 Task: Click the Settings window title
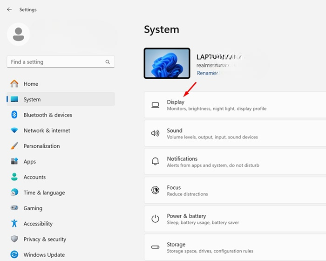28,10
